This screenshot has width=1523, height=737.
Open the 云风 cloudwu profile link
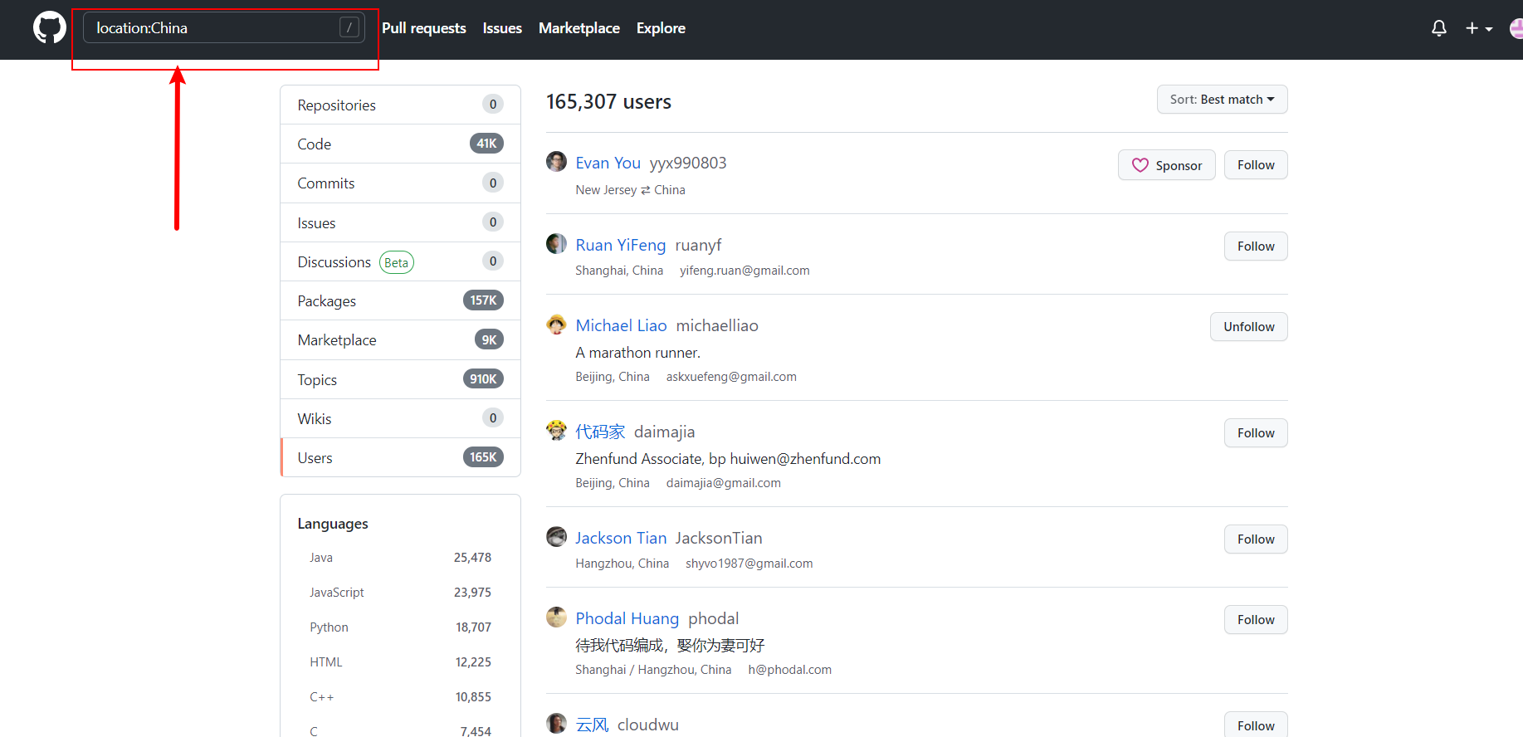[x=593, y=725]
